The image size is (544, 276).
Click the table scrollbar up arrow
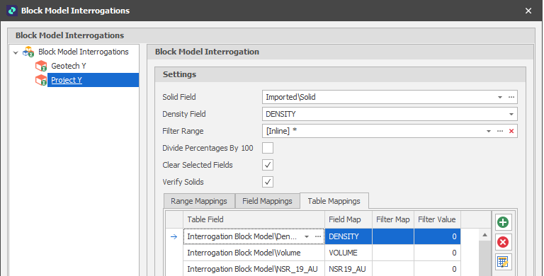click(484, 235)
